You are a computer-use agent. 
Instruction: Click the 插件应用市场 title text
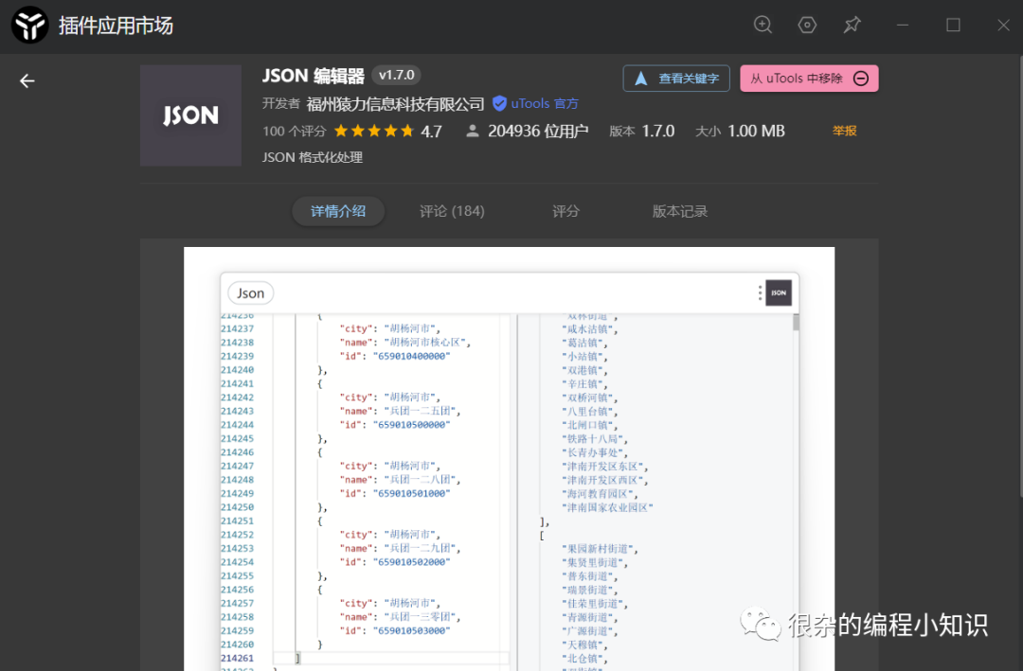tap(116, 26)
